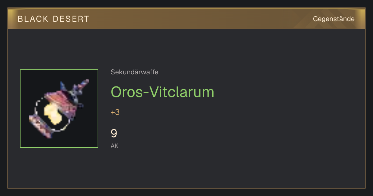Click the spiked tip of the Vitclarum icon

click(83, 83)
